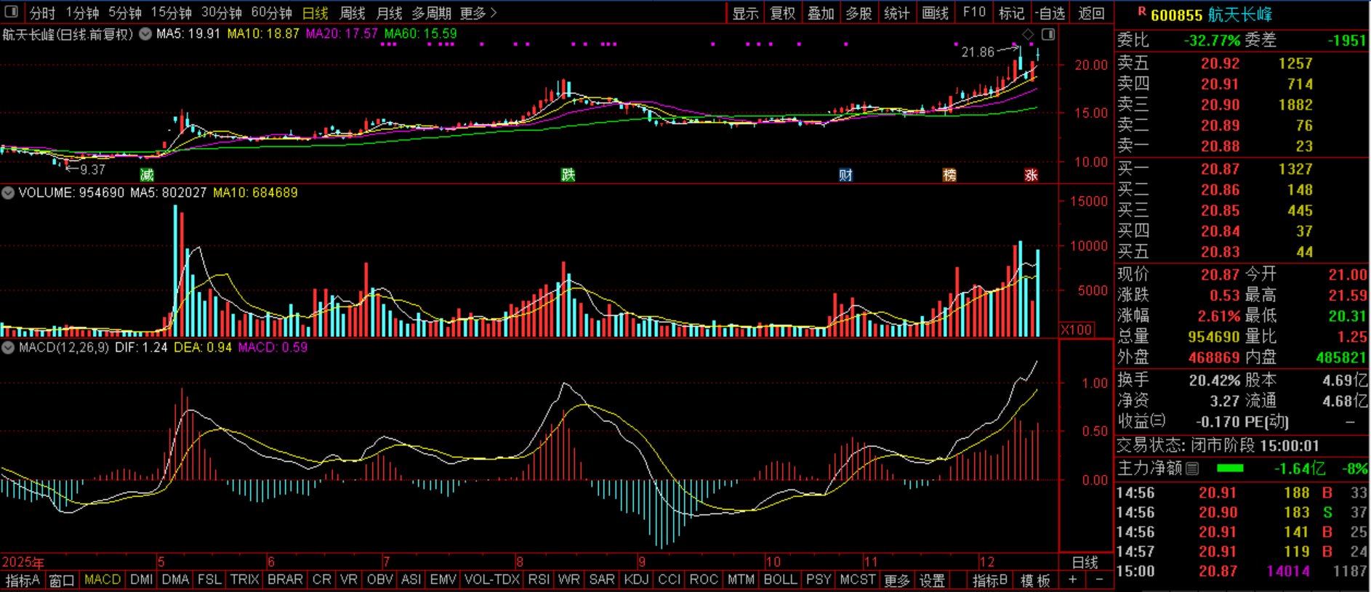This screenshot has width=1371, height=592.
Task: Select the KDJ indicator tab
Action: point(636,580)
